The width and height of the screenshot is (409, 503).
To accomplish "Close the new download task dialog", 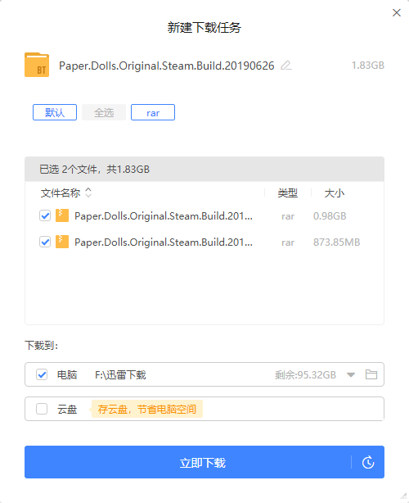I will coord(397,12).
